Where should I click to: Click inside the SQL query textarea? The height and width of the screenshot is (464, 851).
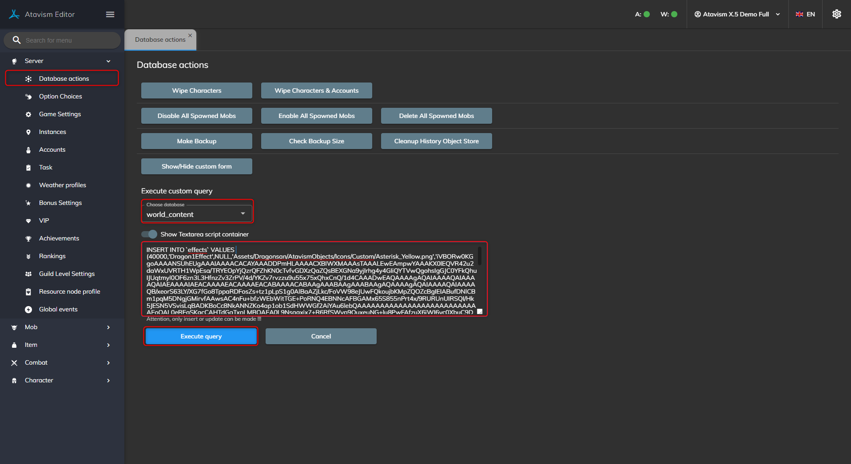coord(311,279)
